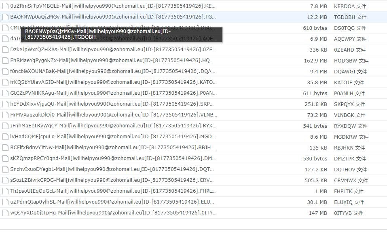Select the file name starting with ThJpsoUIEqOuGcL

click(x=113, y=191)
